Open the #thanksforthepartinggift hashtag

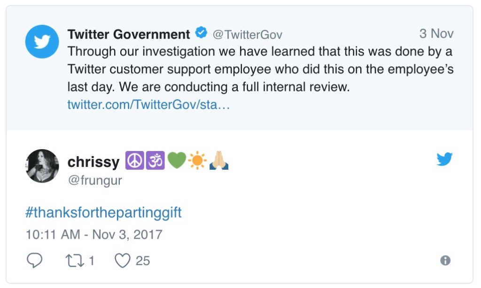(103, 213)
